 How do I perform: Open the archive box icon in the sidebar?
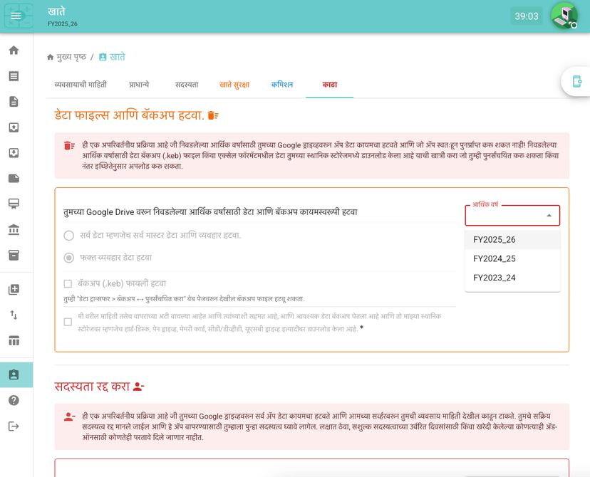pos(14,255)
